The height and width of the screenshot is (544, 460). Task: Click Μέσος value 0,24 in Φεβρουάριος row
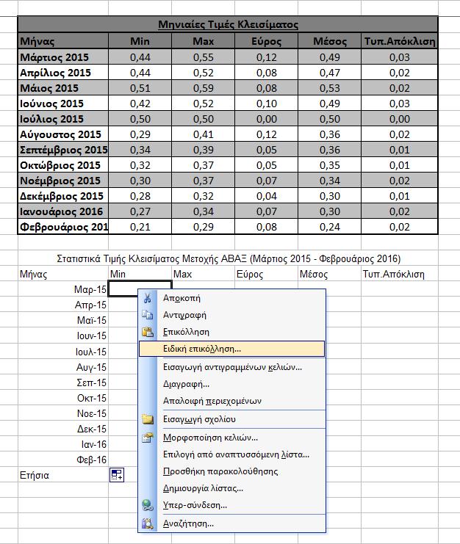click(330, 227)
